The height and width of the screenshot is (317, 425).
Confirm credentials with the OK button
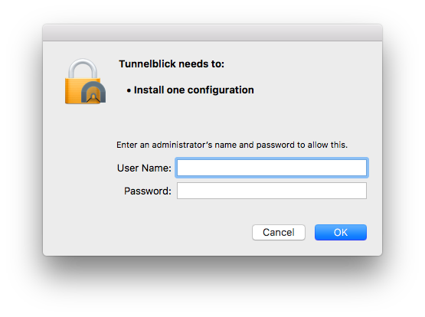coord(341,232)
